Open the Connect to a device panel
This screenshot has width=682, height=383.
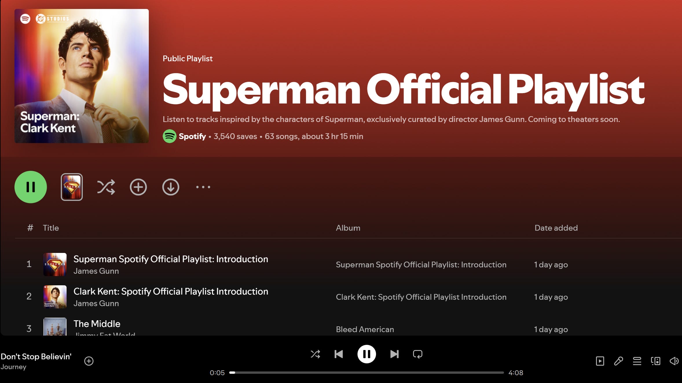pyautogui.click(x=656, y=361)
